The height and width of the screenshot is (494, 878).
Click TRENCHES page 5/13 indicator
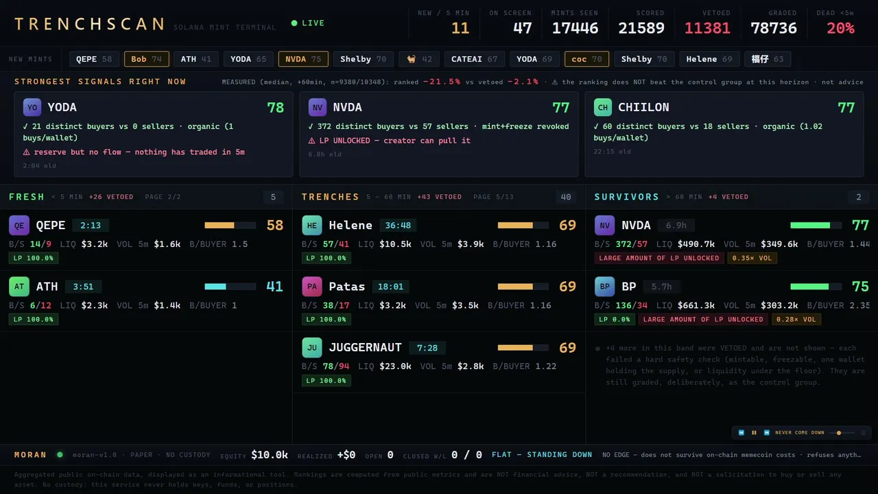(493, 197)
